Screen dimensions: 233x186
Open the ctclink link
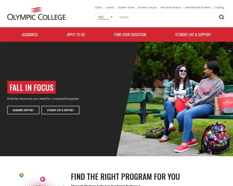[98, 7]
